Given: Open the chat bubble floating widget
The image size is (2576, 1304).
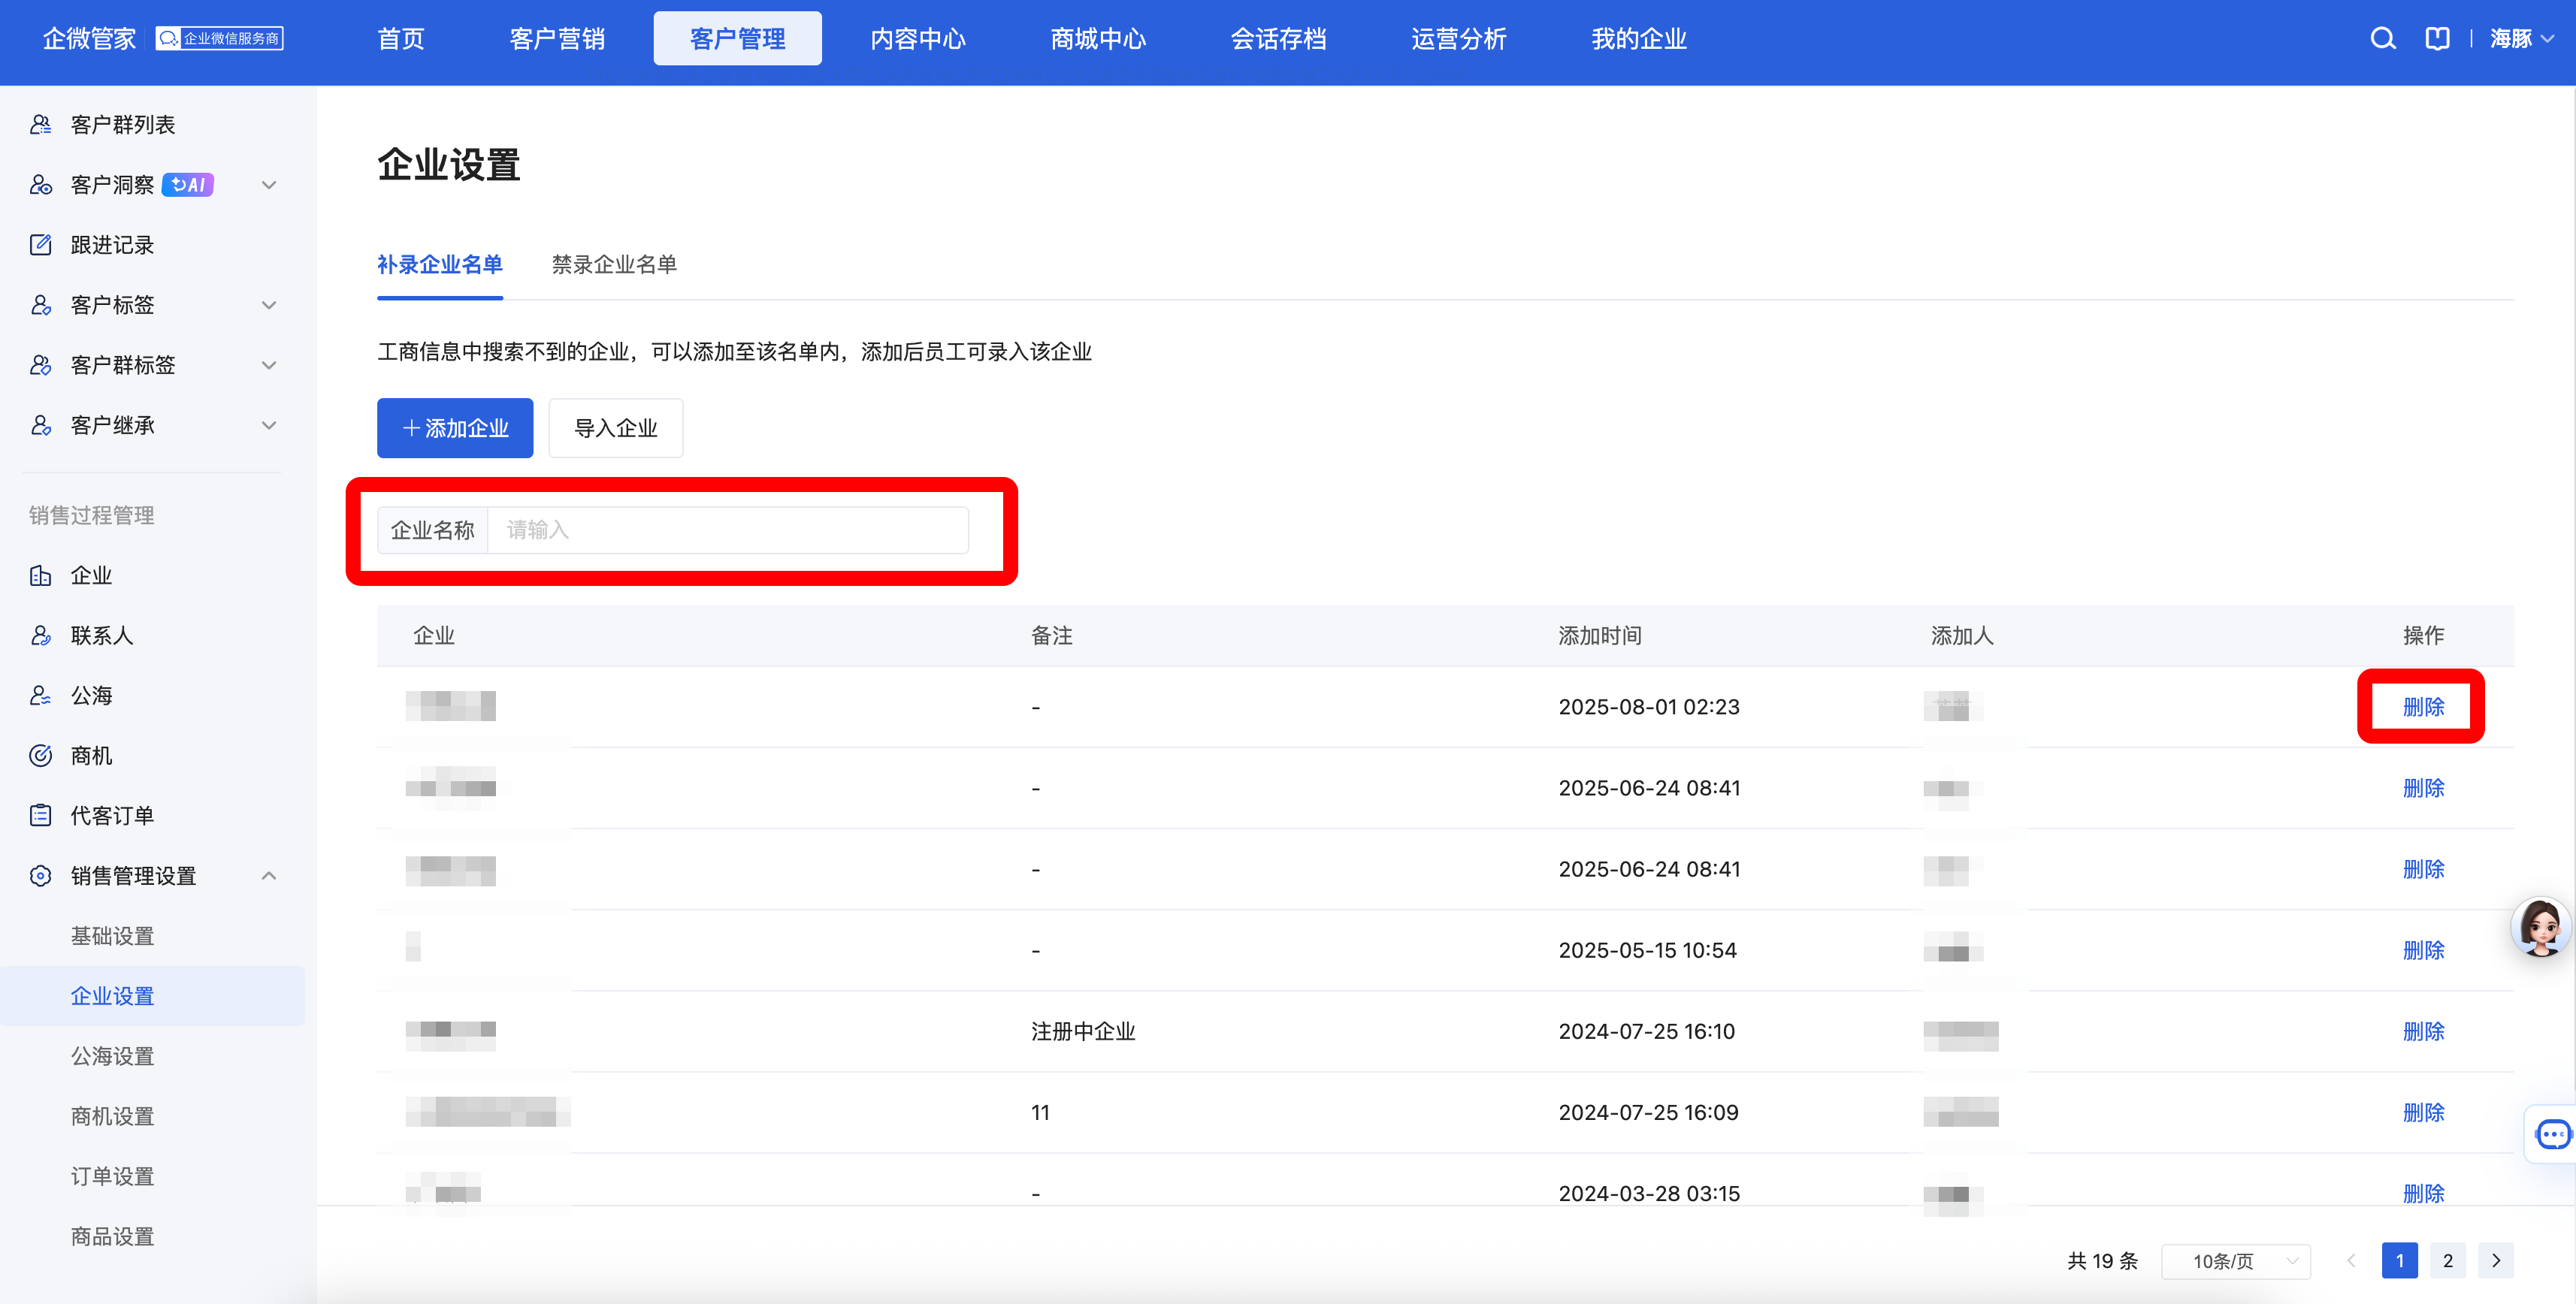Looking at the screenshot, I should click(x=2553, y=1134).
